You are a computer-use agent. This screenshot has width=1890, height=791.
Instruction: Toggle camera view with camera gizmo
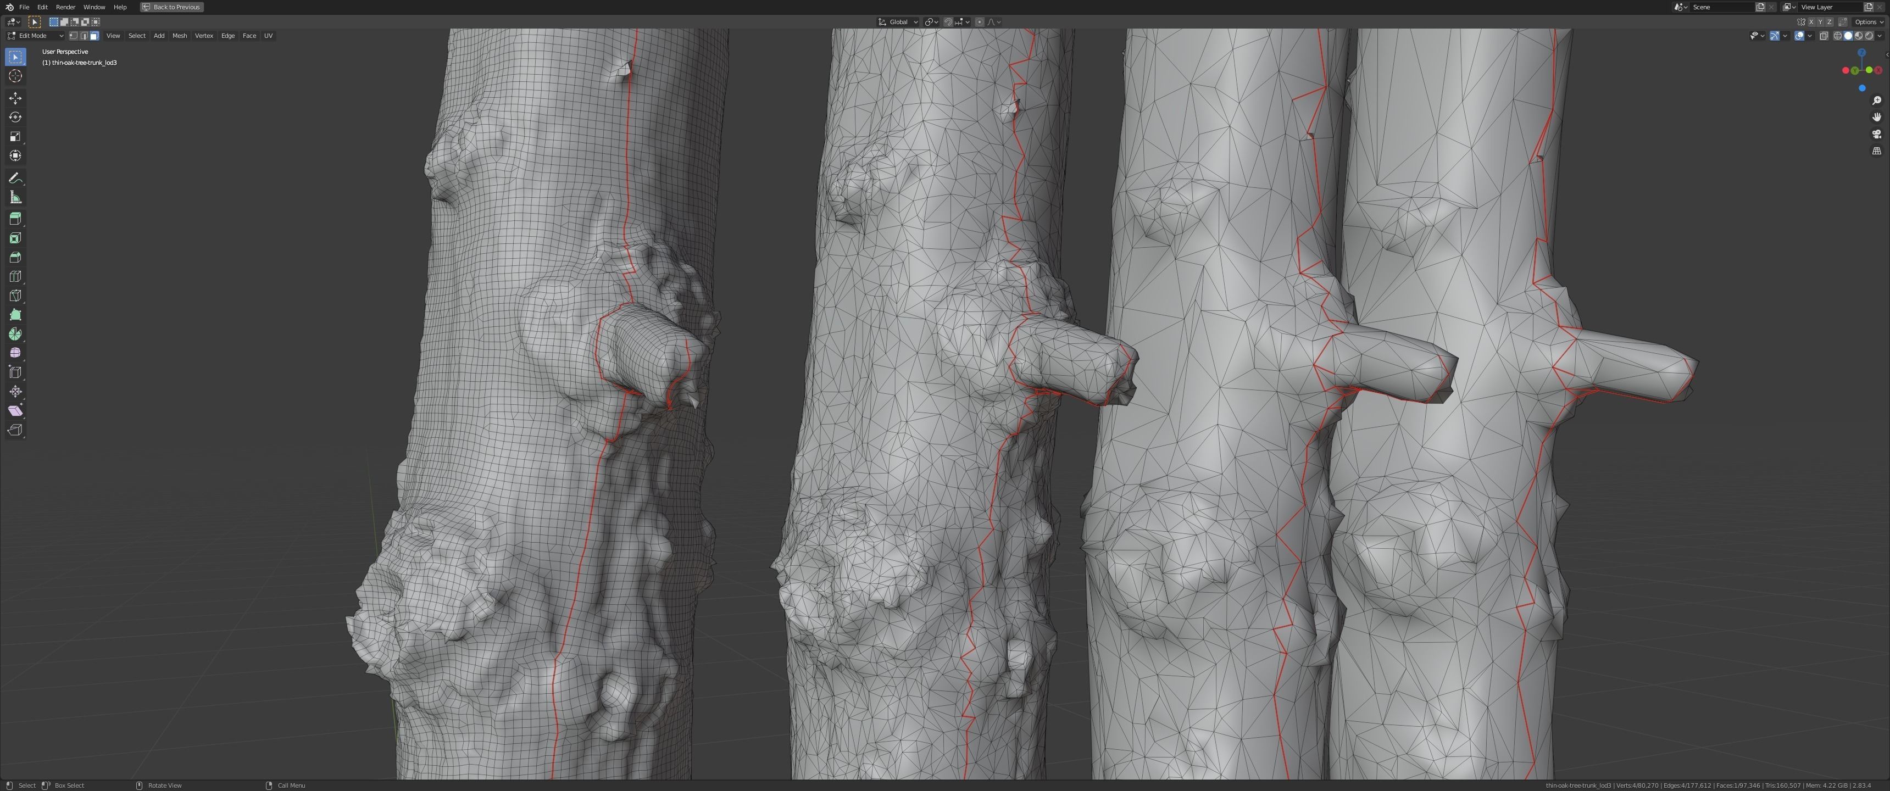1877,134
